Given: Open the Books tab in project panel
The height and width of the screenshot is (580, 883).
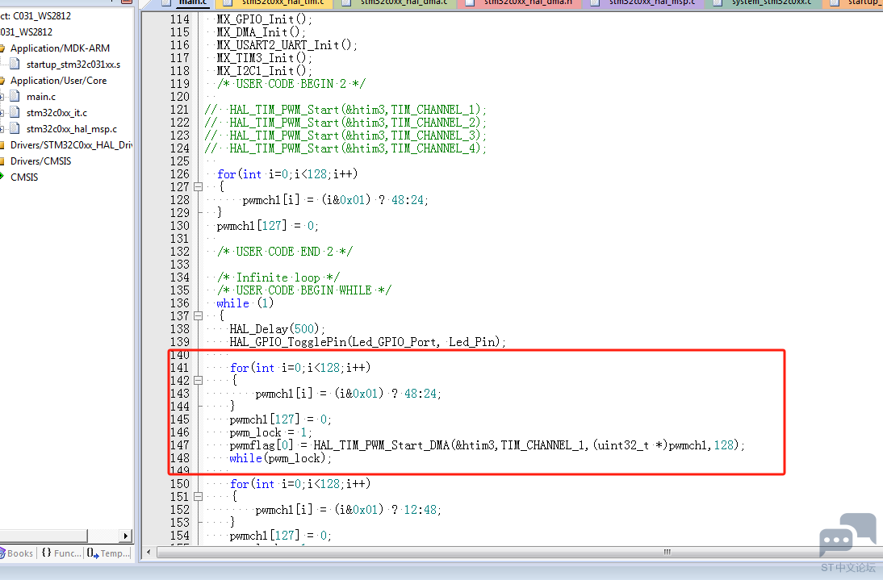Looking at the screenshot, I should [x=18, y=553].
